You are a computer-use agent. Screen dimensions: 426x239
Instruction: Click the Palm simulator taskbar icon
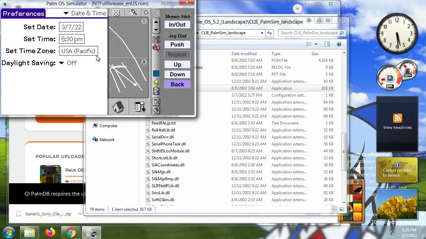coord(91,233)
